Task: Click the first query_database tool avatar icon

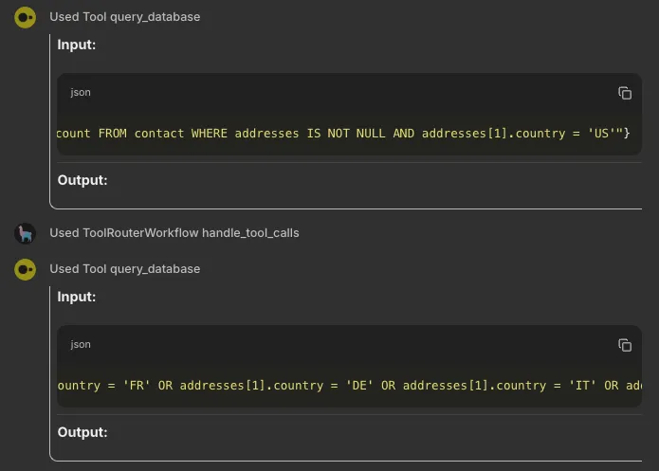Action: click(26, 17)
